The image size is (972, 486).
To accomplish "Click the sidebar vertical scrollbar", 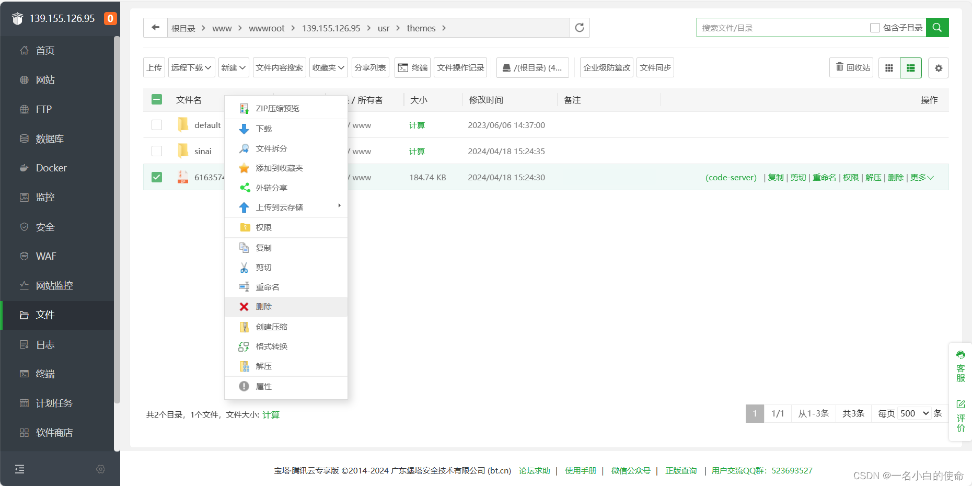I will coord(117,219).
